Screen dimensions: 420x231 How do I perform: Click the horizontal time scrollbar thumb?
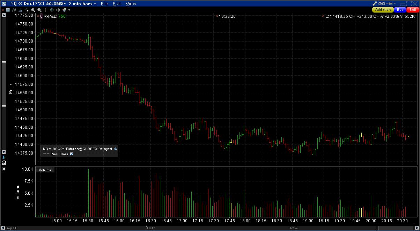tap(396, 228)
